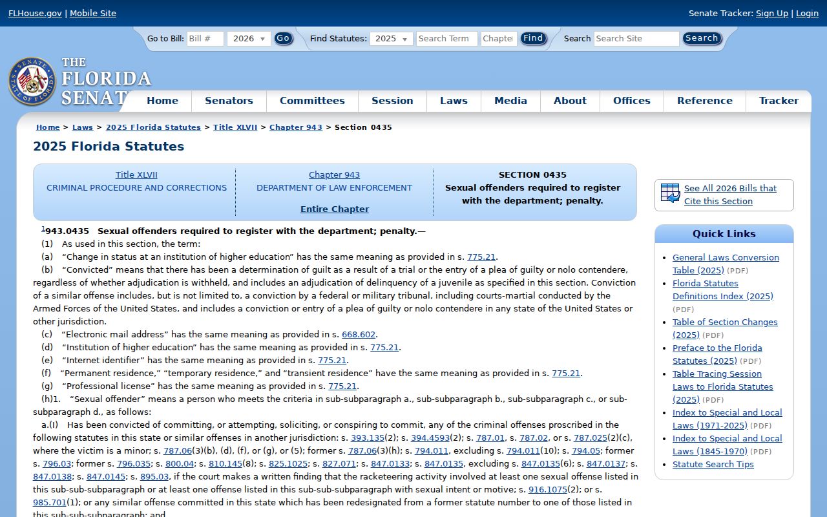
Task: Open statute link 810.145
Action: click(225, 463)
